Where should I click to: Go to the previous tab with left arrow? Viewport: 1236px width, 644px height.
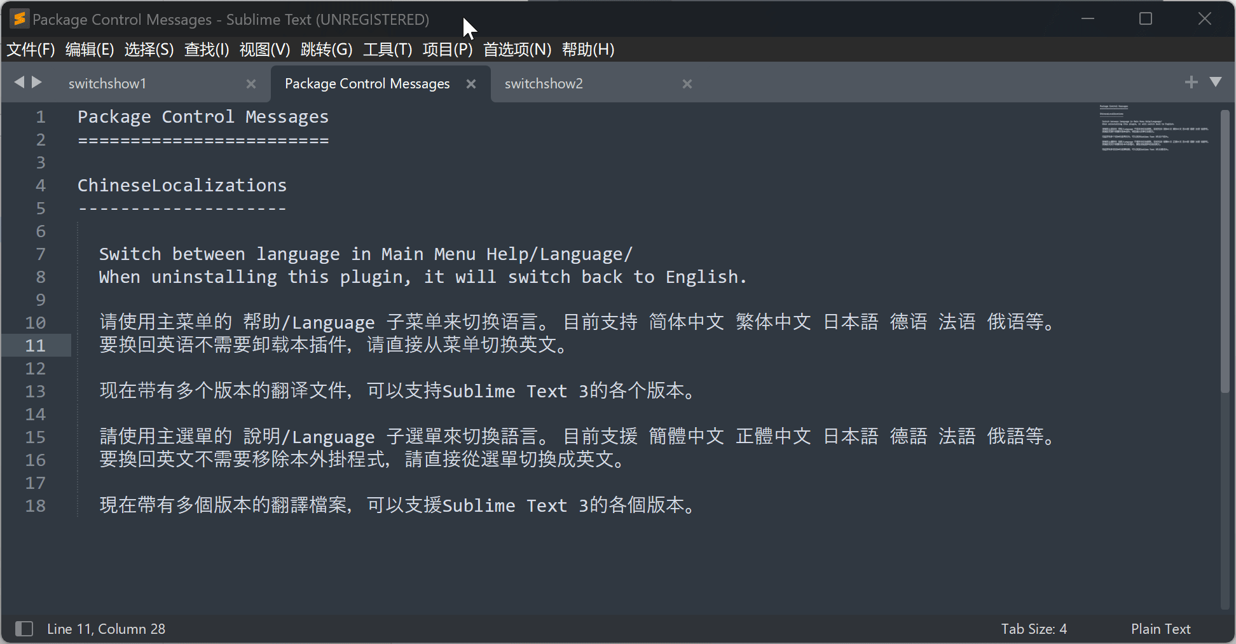[19, 82]
